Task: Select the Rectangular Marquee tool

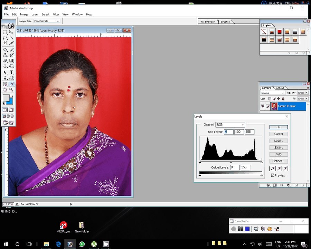Action: pos(5,32)
